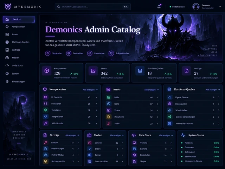
Task: Click the MYDEMONIC demon logo icon
Action: tap(8, 6)
